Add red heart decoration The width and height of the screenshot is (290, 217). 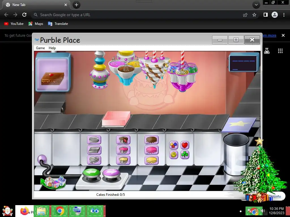click(185, 145)
